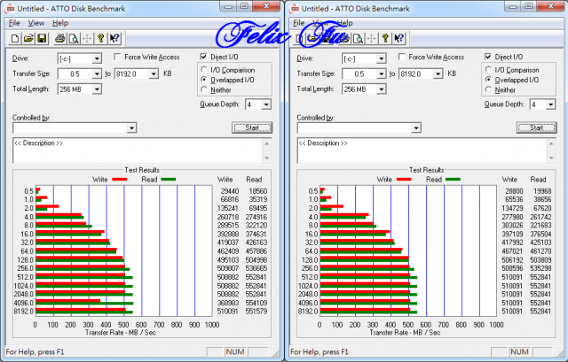Expand Controlled by dropdown in right window

[x=416, y=127]
